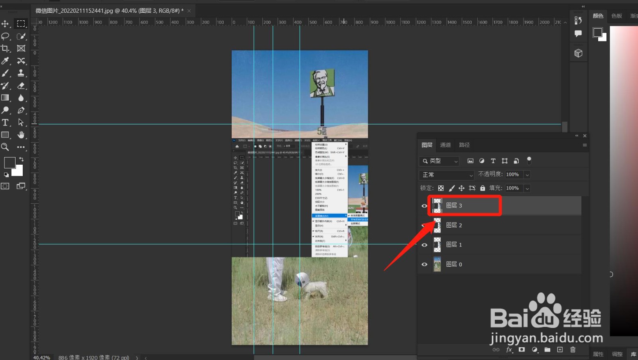Viewport: 638px width, 360px height.
Task: Open the History panel icon
Action: click(x=578, y=20)
